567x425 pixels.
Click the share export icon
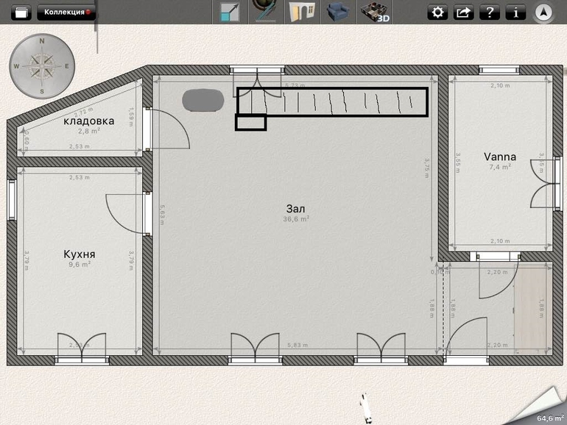pyautogui.click(x=463, y=12)
